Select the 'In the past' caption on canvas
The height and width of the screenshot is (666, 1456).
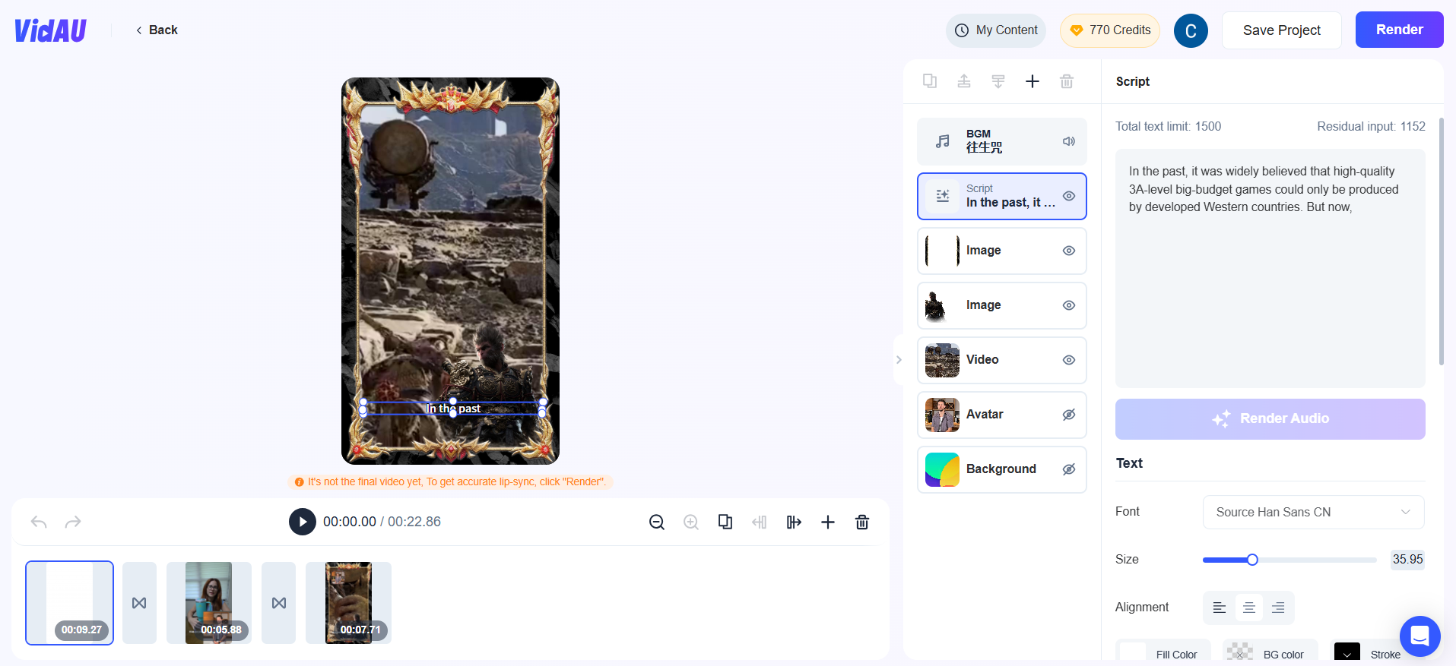click(x=453, y=409)
